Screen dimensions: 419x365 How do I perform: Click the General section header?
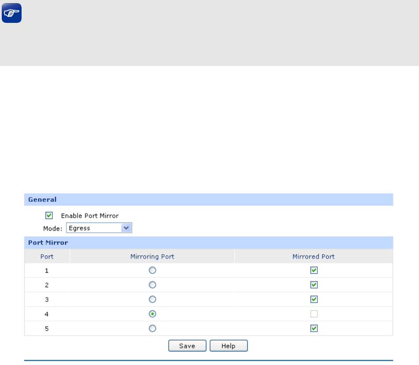point(42,200)
